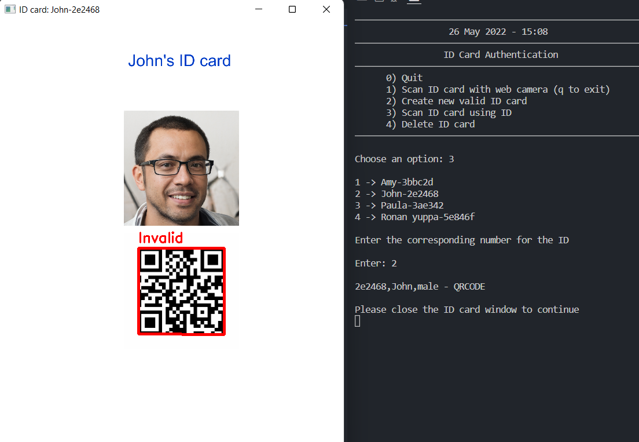
Task: Click the John-2e2468 entry in terminal list
Action: pyautogui.click(x=396, y=193)
